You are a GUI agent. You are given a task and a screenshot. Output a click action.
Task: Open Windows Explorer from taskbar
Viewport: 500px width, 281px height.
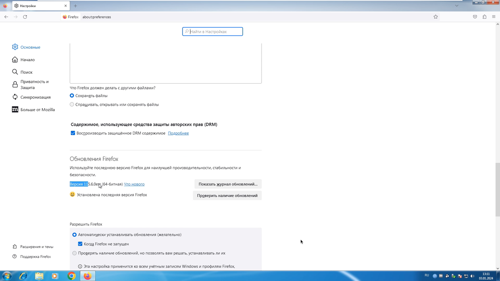[39, 276]
